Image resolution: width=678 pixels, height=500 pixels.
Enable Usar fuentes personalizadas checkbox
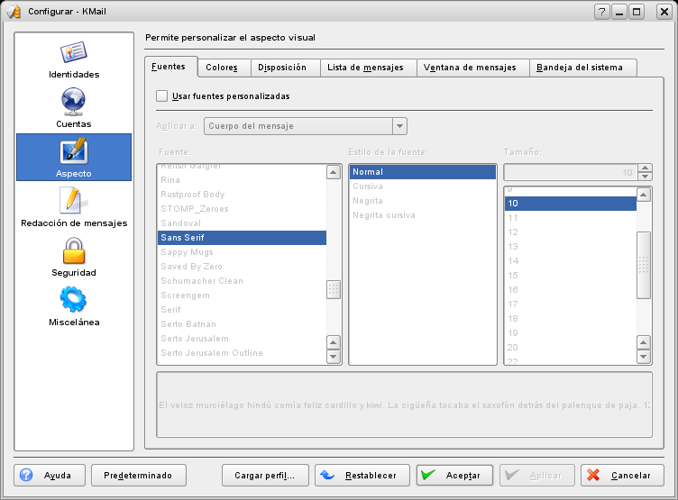[x=162, y=95]
